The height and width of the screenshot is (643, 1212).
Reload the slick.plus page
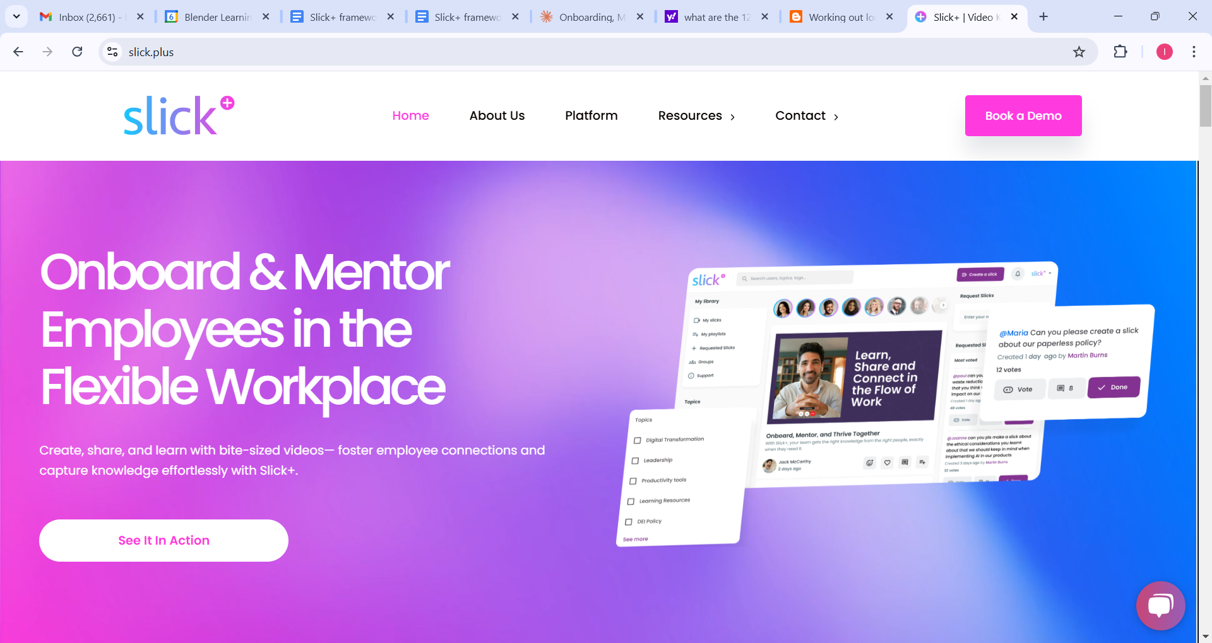tap(77, 52)
